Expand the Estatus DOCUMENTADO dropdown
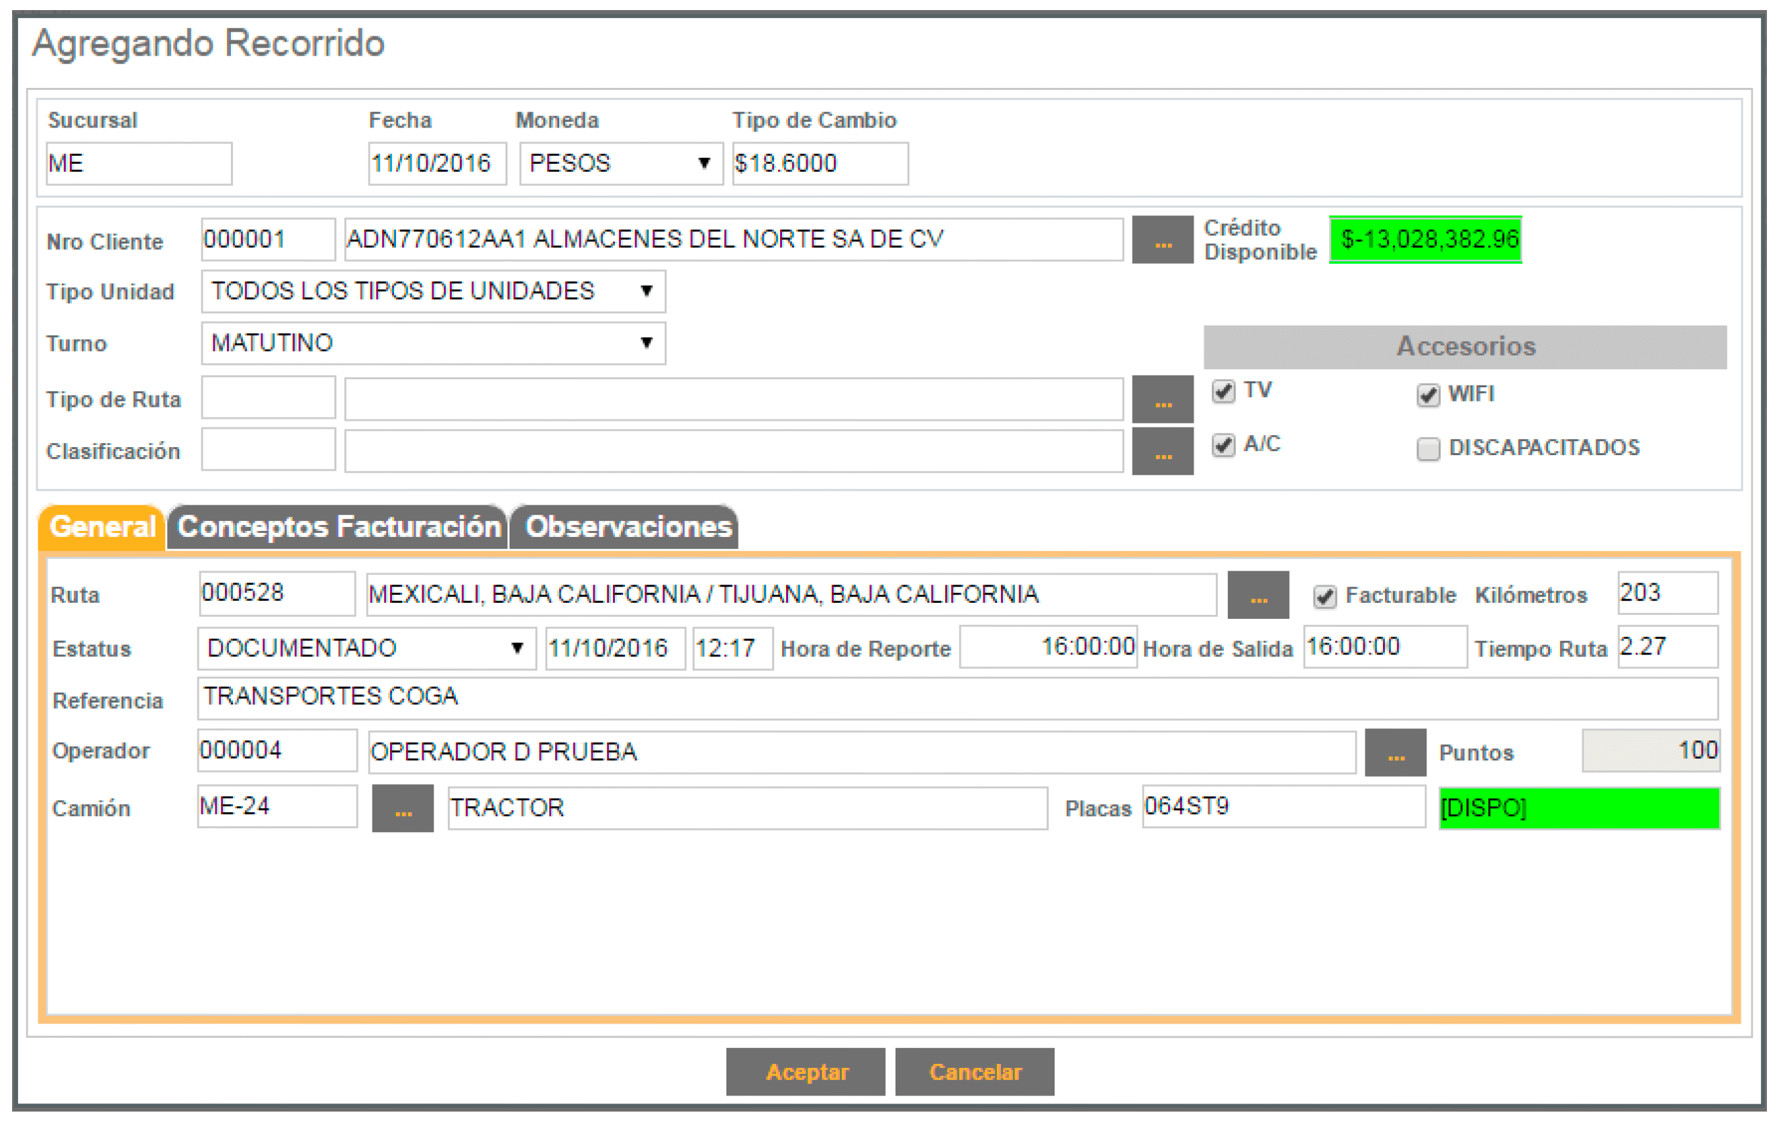The width and height of the screenshot is (1779, 1125). pyautogui.click(x=367, y=648)
